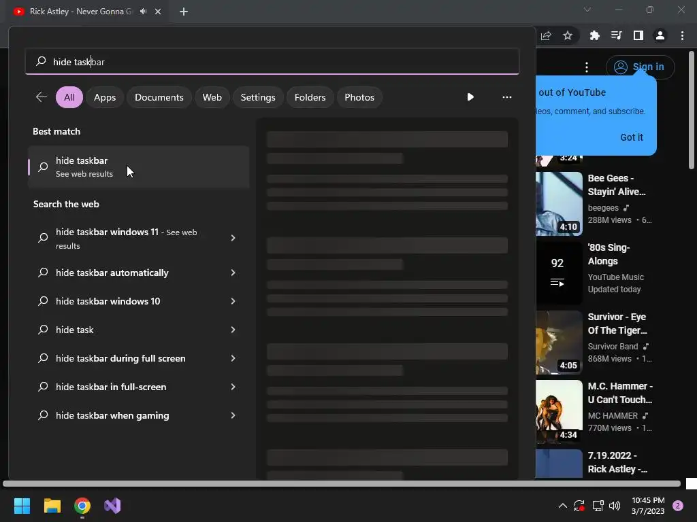697x522 pixels.
Task: Open the 10:45 PM clock calendar
Action: click(648, 506)
